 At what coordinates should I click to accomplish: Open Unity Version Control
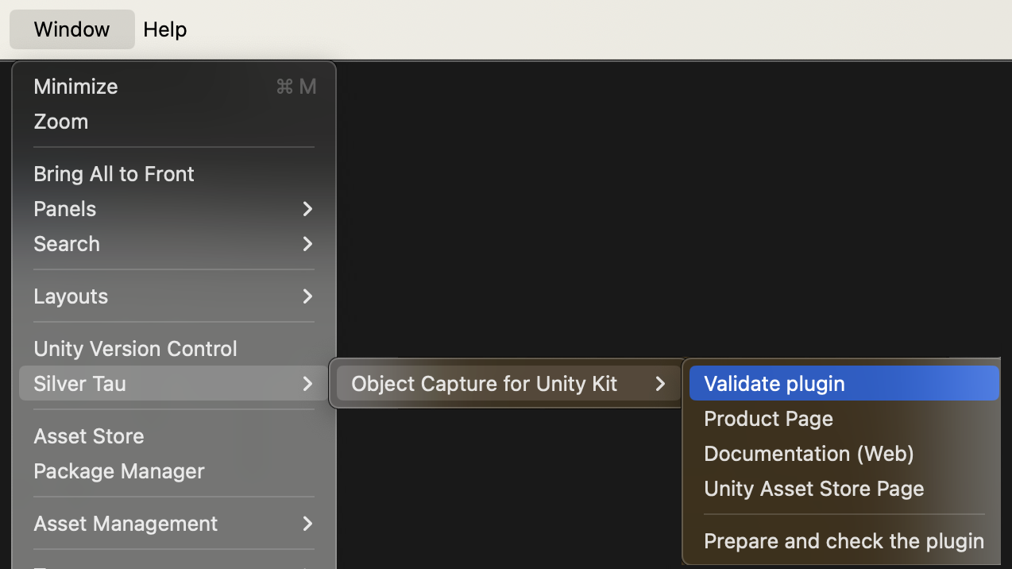coord(175,349)
